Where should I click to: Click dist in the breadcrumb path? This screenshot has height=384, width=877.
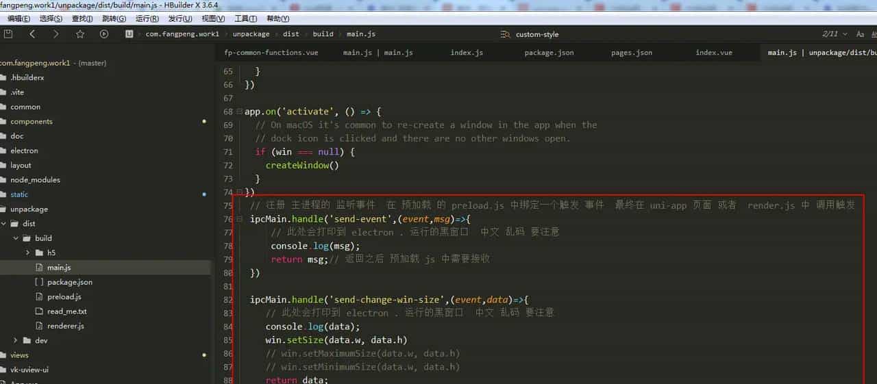[x=291, y=34]
